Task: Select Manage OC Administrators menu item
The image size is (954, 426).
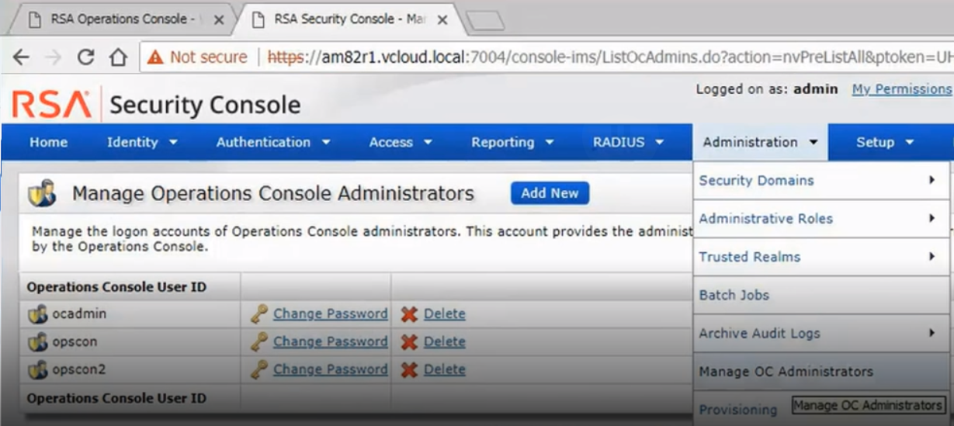Action: point(786,372)
